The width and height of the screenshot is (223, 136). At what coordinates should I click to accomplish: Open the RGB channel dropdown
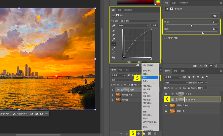click(x=134, y=26)
